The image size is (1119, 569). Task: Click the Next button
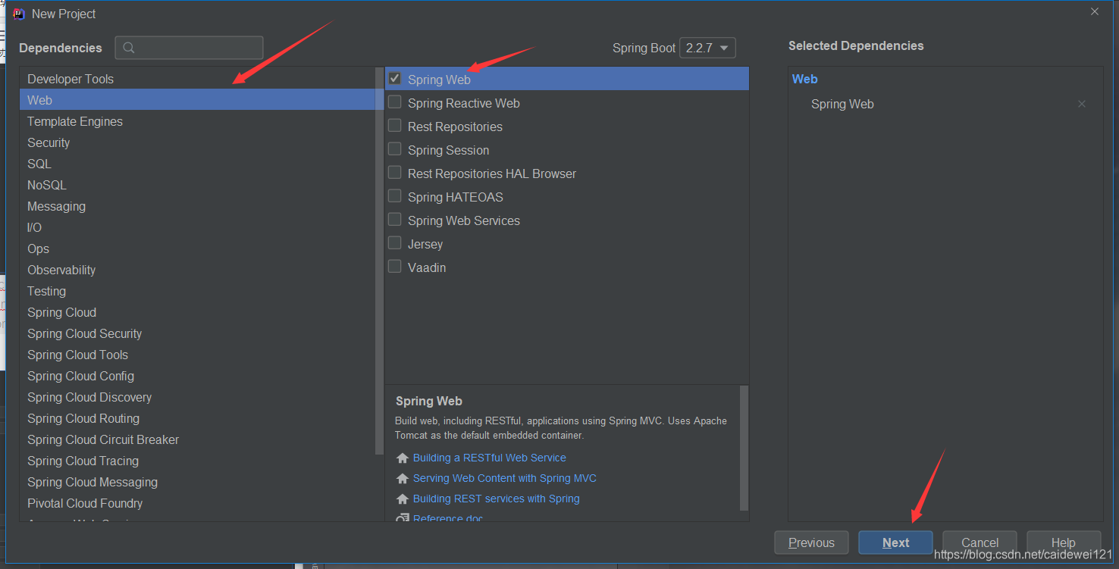pos(895,542)
